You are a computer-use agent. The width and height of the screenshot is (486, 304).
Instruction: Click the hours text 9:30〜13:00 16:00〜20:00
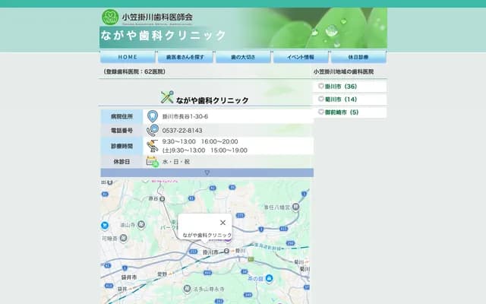tap(200, 141)
